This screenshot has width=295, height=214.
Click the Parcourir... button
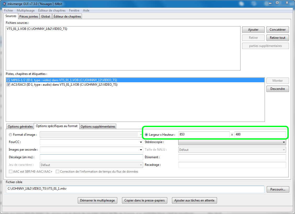pyautogui.click(x=278, y=189)
